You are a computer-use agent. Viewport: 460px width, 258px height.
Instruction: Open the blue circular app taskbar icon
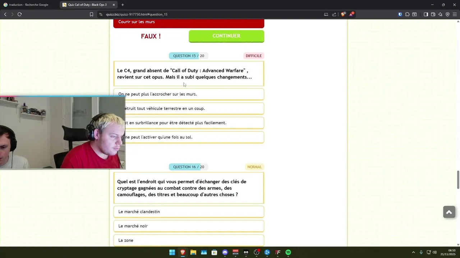click(x=267, y=252)
